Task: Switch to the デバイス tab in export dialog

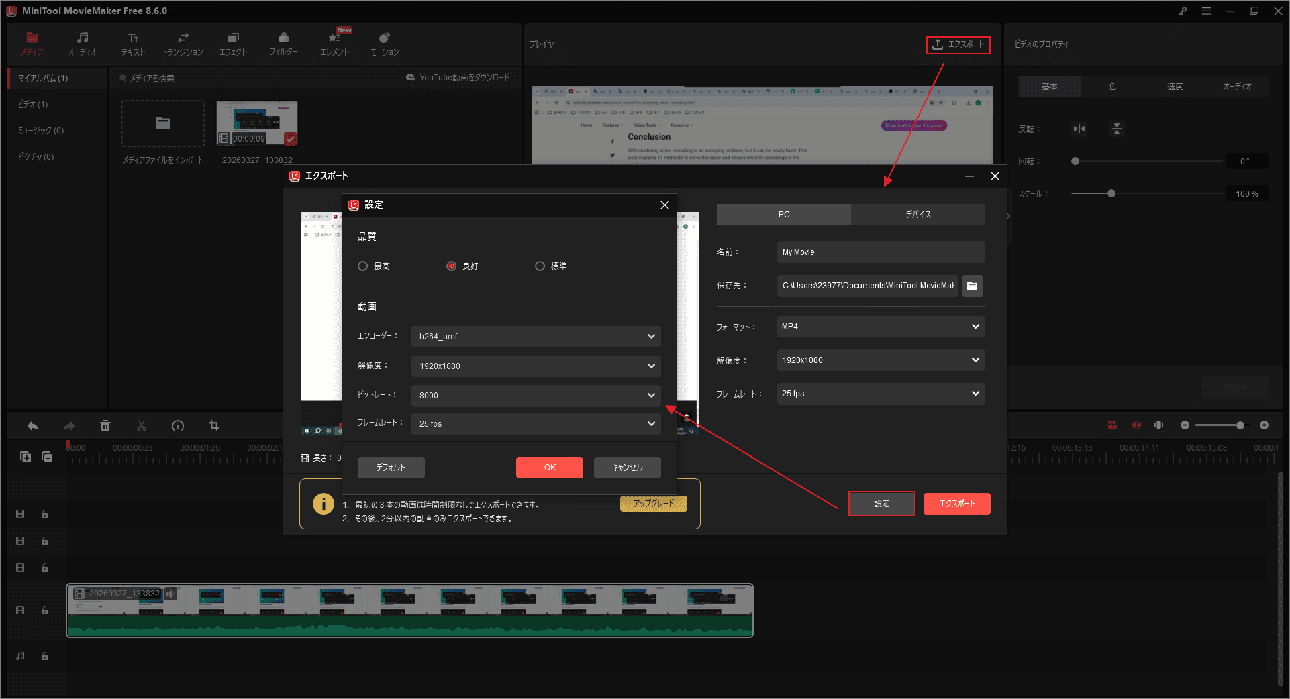Action: tap(917, 214)
